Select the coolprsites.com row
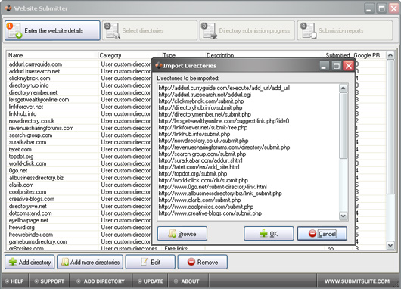The image size is (401, 289). click(28, 192)
